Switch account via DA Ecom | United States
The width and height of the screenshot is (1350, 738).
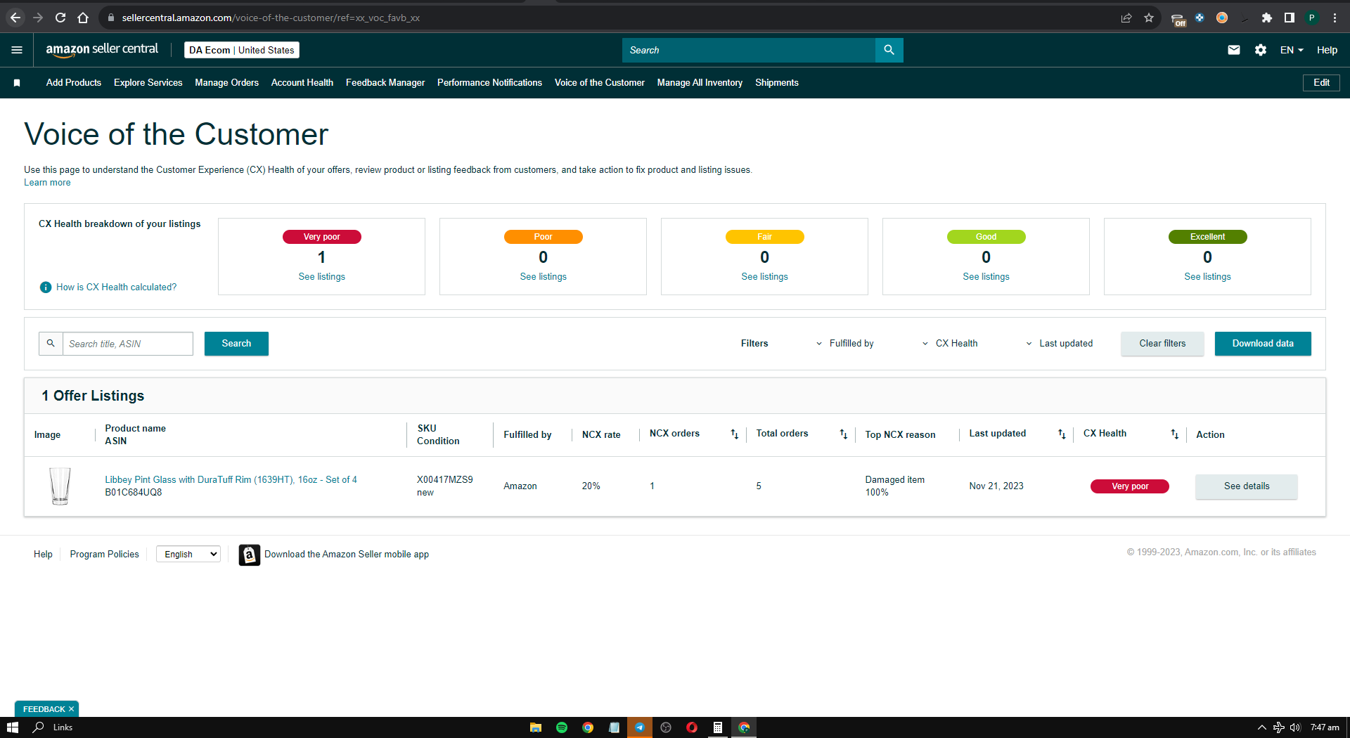(x=242, y=50)
